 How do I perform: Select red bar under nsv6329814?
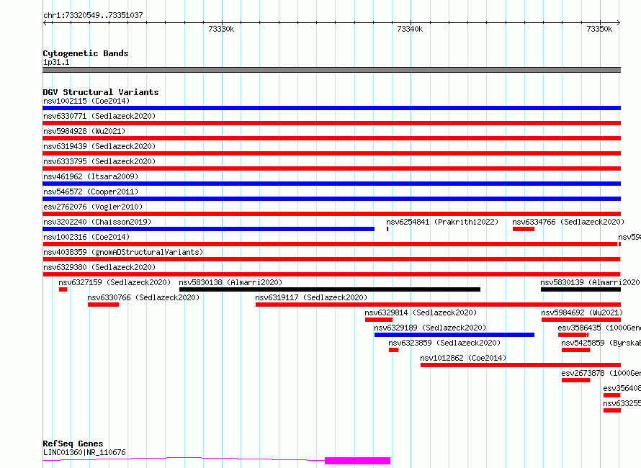coord(379,320)
